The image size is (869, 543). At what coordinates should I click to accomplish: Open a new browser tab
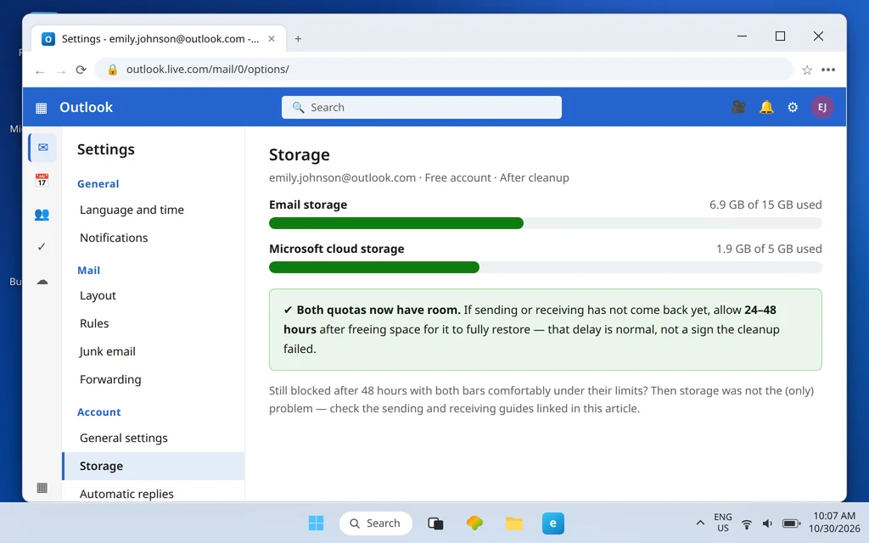coord(298,39)
